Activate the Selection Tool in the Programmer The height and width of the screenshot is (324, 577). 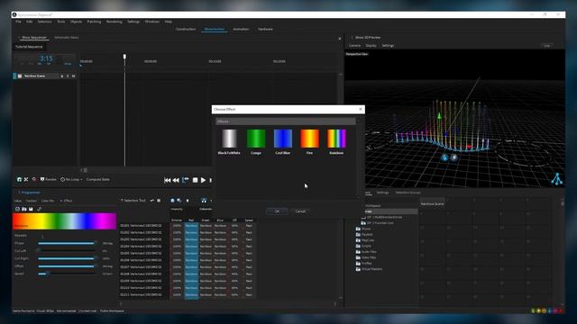tap(133, 200)
